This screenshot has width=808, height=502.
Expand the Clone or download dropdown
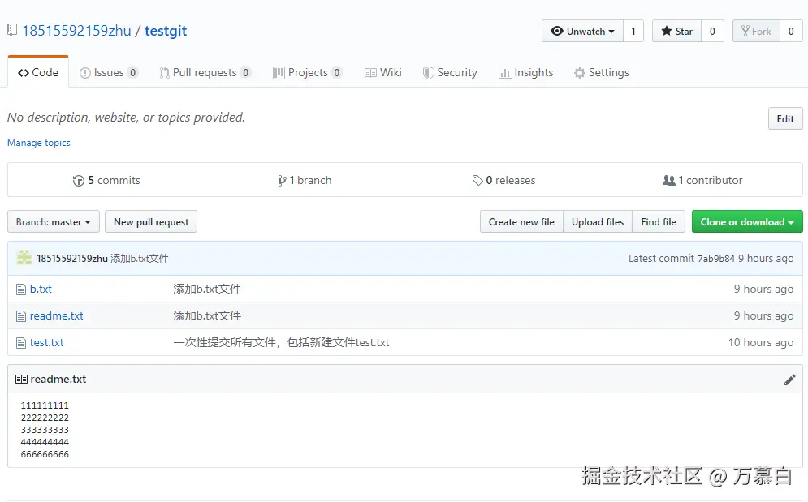point(747,222)
